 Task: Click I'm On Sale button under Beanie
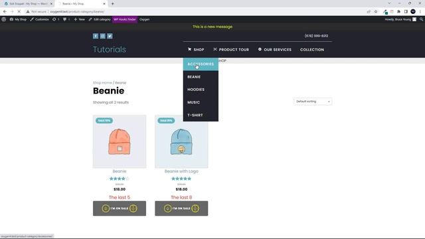click(x=120, y=208)
